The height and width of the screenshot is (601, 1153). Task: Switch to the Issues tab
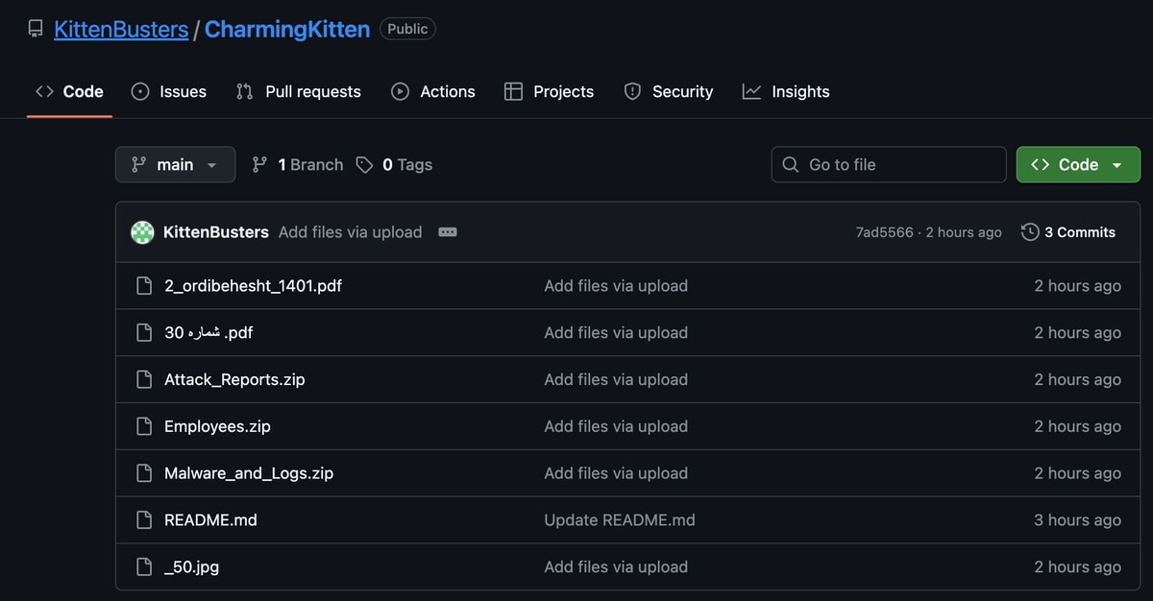tap(169, 92)
